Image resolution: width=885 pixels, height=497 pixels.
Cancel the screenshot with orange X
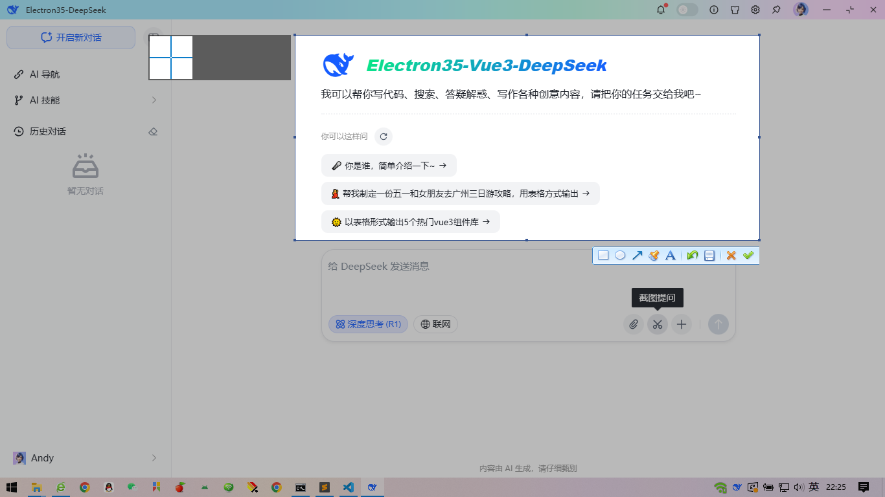(731, 256)
